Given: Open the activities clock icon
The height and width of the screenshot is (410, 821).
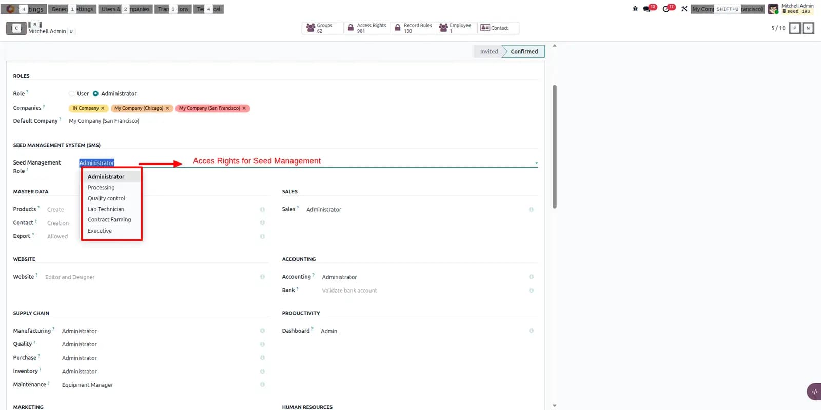Looking at the screenshot, I should (666, 9).
